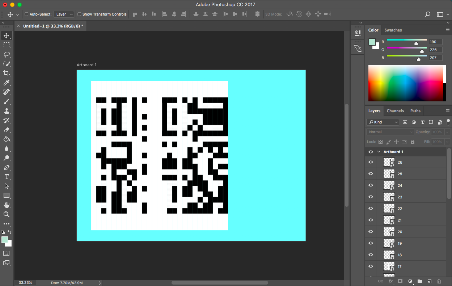Open the Opacity value dropdown arrow

[447, 132]
